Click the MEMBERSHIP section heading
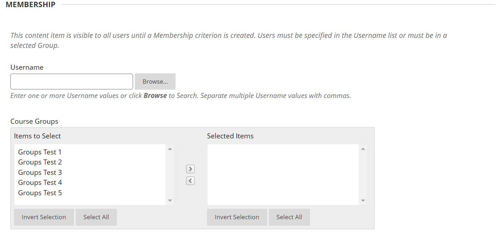The height and width of the screenshot is (236, 497). (31, 5)
